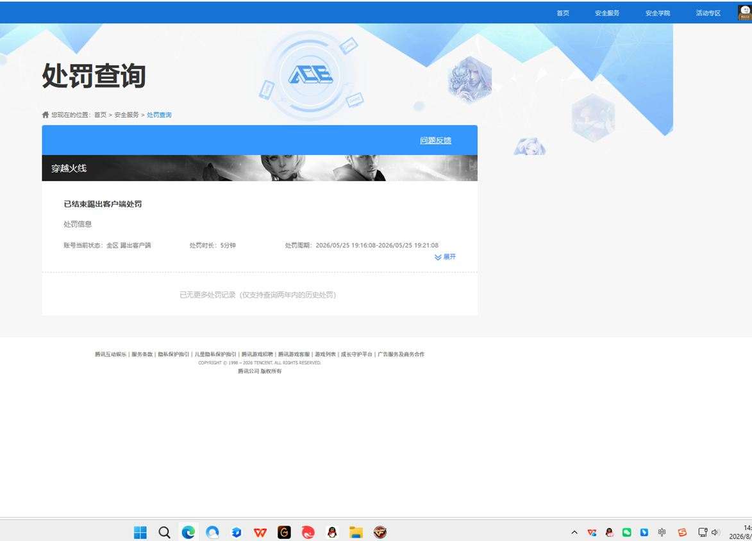Click the user avatar at top right
This screenshot has height=541, width=752.
[x=744, y=12]
